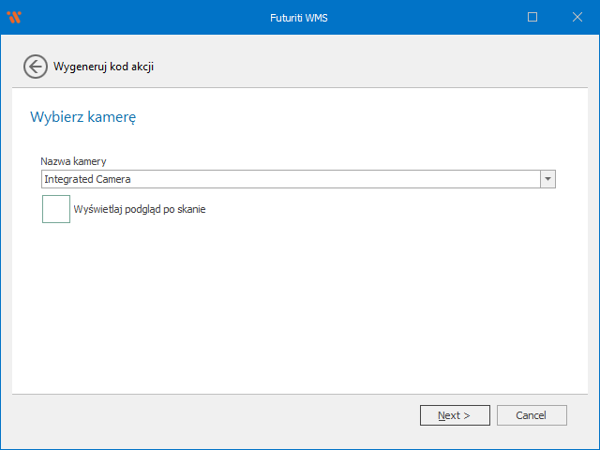Click the underlined N on the Next button
The height and width of the screenshot is (450, 600).
[x=442, y=415]
